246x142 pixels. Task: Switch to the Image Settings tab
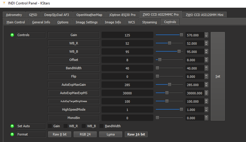tap(87, 22)
